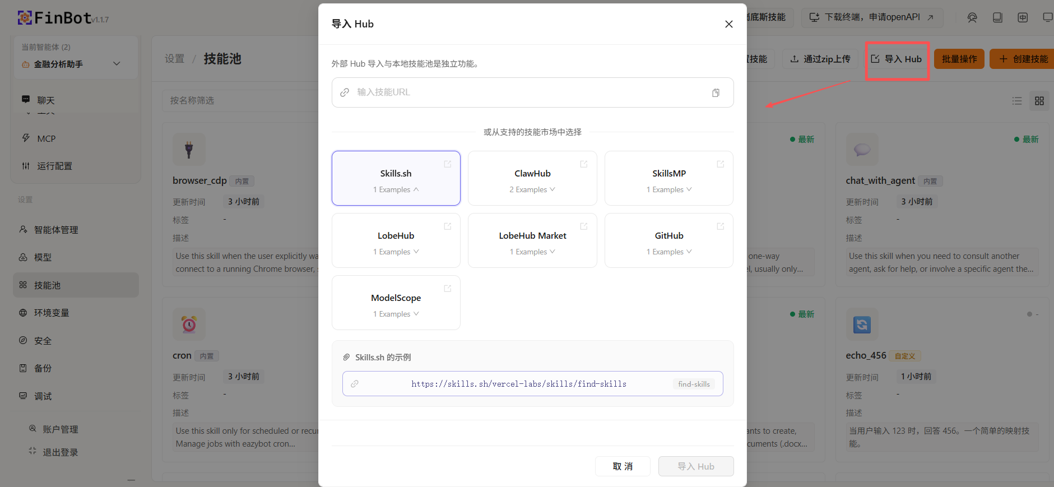This screenshot has width=1054, height=487.
Task: Click echo_456 skill icon
Action: tap(862, 324)
